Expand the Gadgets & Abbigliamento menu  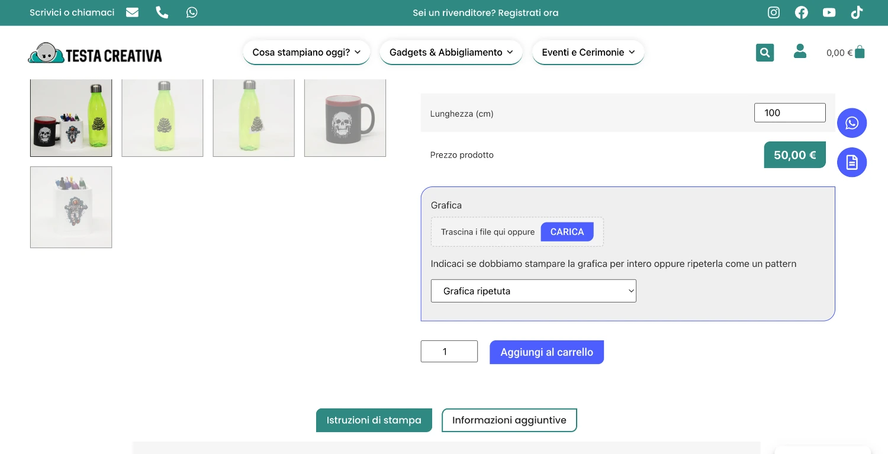tap(451, 52)
